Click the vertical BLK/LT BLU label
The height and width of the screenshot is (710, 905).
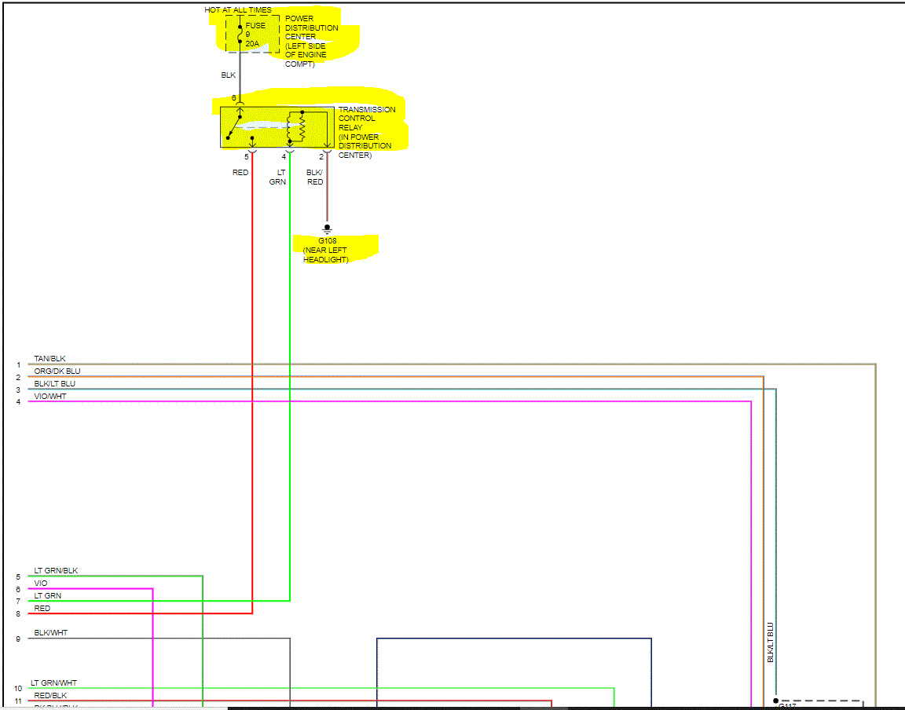pyautogui.click(x=770, y=642)
